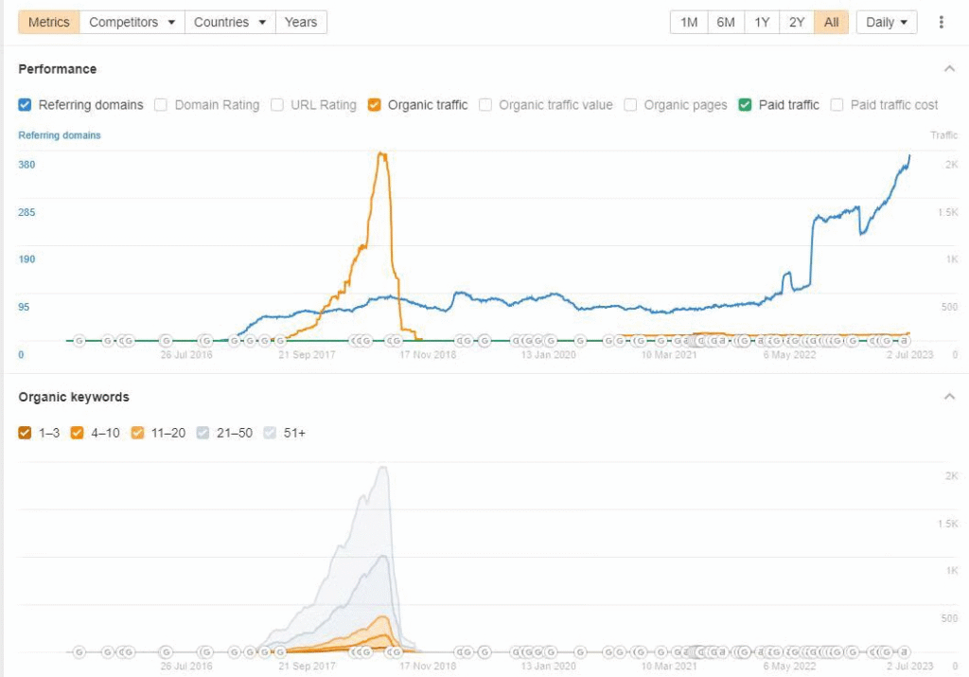Toggle the 1–3 keyword position legend swatch
The height and width of the screenshot is (677, 969).
26,433
